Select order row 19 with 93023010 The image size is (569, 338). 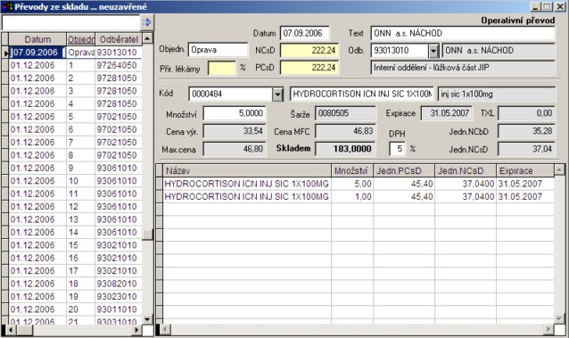75,297
